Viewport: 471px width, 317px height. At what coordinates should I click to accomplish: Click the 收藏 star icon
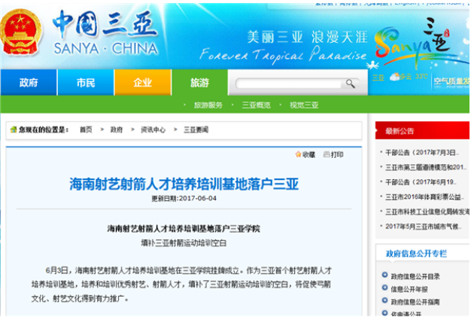(x=298, y=154)
